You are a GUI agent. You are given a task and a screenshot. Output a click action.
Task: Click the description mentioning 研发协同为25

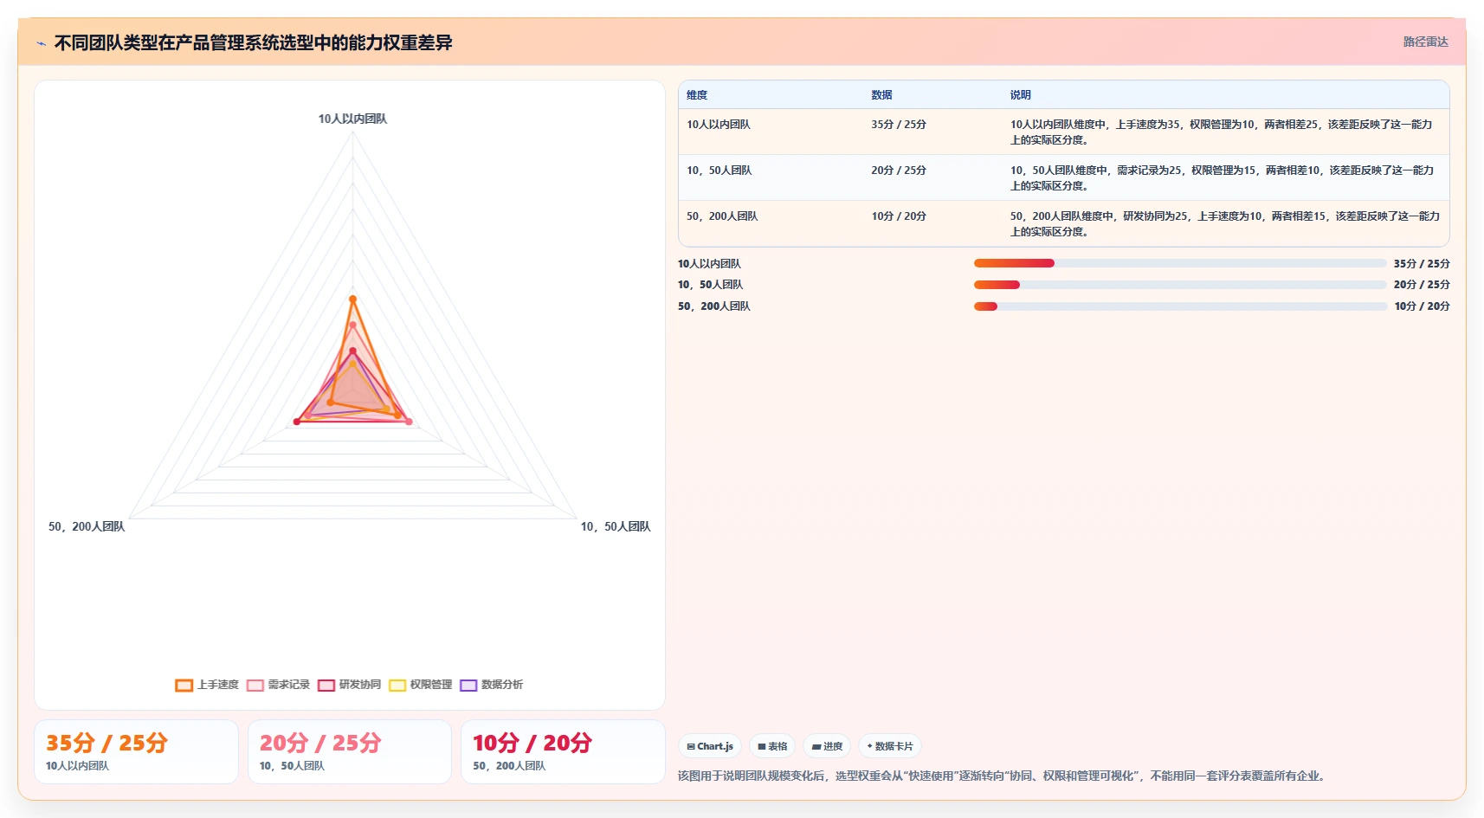[1225, 224]
